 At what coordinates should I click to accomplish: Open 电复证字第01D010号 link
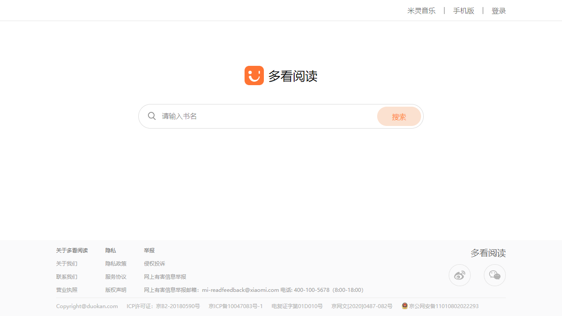pyautogui.click(x=297, y=306)
